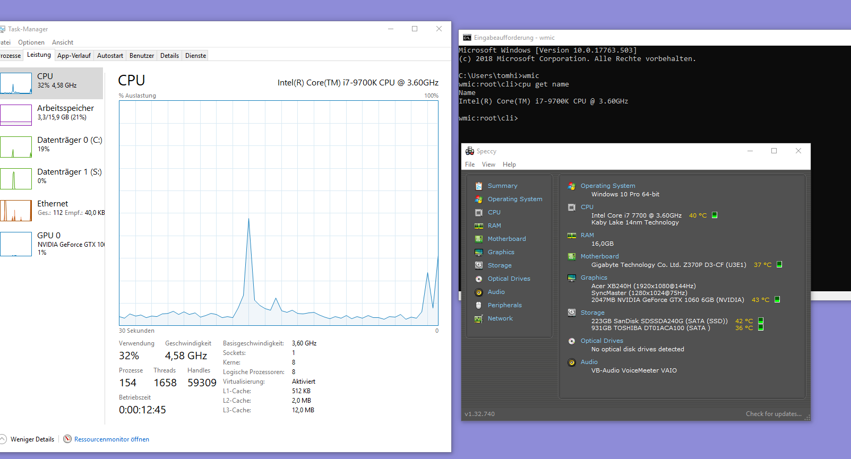The image size is (851, 459).
Task: Click the 'Intel Core i7 7700 @ 3.60GHz' text
Action: click(637, 215)
